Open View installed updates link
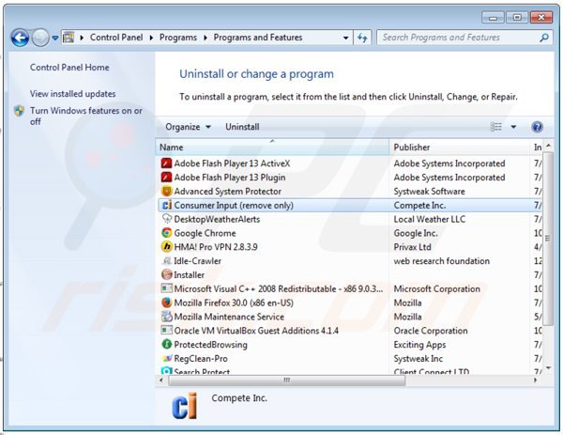The width and height of the screenshot is (563, 435). coord(73,94)
